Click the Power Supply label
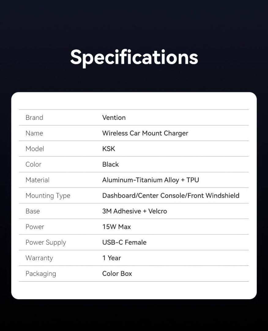The height and width of the screenshot is (331, 268). 46,243
